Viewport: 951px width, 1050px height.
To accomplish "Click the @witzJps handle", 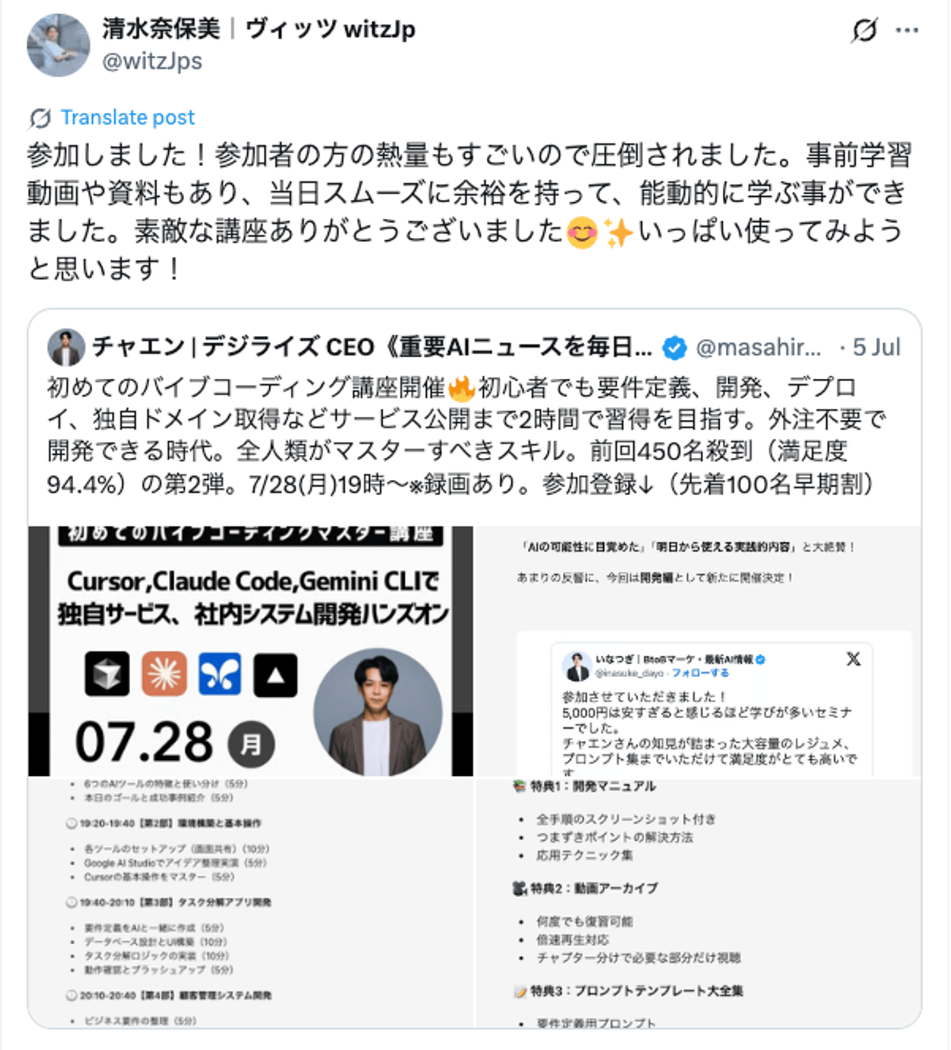I will 152,61.
